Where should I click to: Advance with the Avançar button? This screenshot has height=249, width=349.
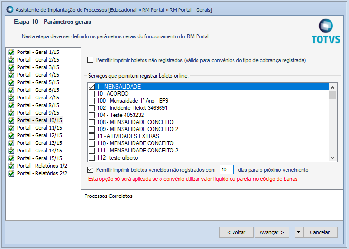(272, 232)
